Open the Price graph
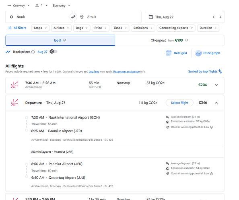 click(x=208, y=53)
